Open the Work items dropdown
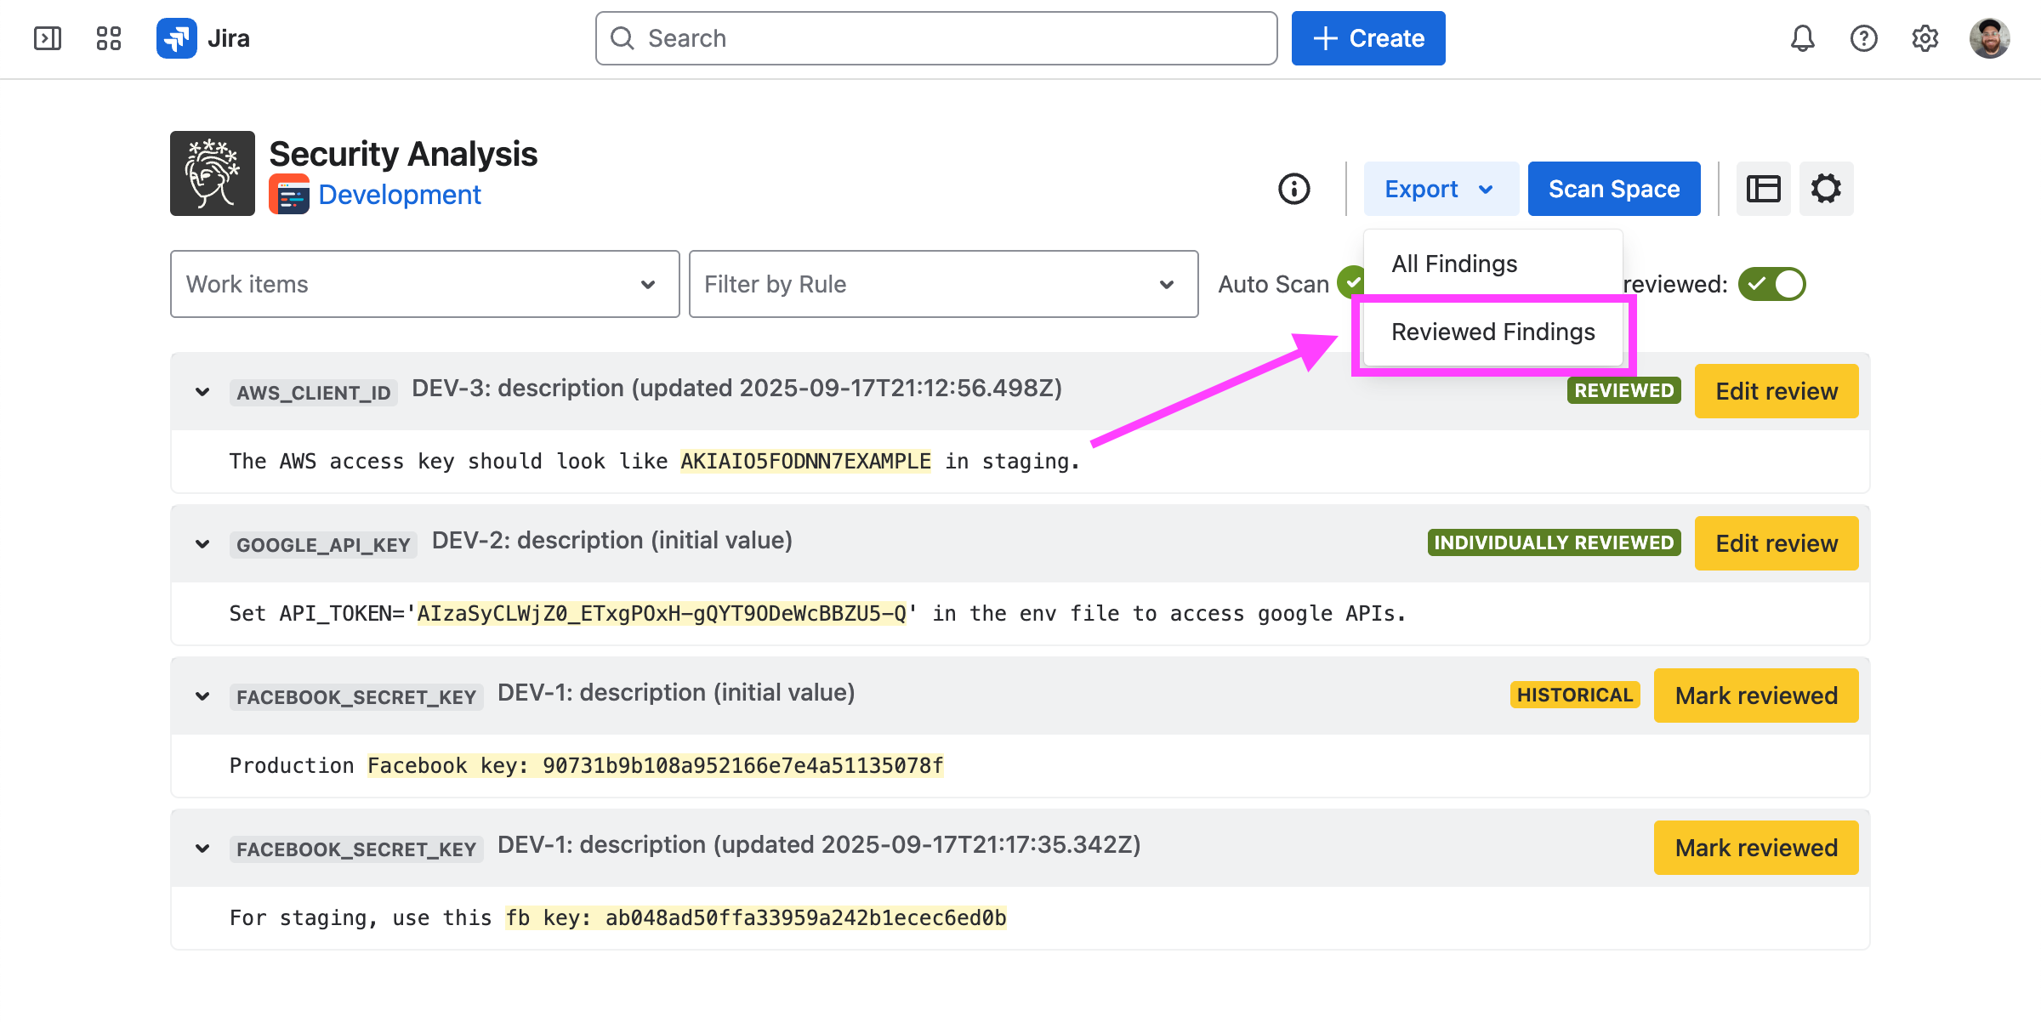The height and width of the screenshot is (1022, 2041). (424, 284)
